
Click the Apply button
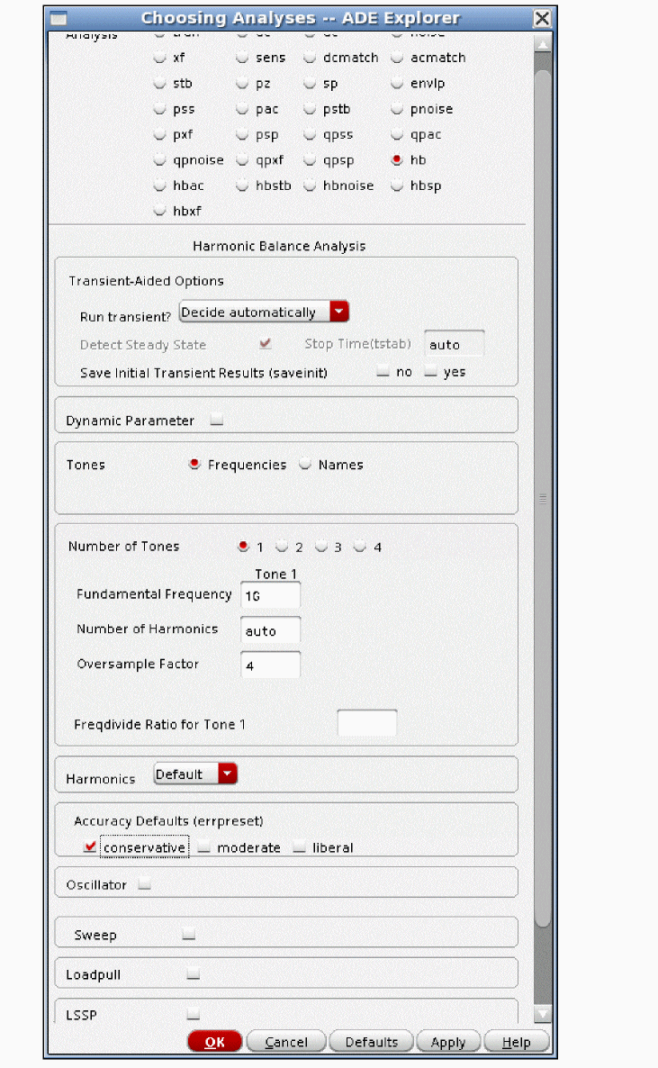click(x=448, y=1042)
